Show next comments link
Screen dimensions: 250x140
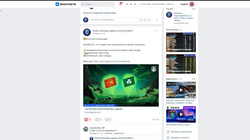click(x=100, y=13)
